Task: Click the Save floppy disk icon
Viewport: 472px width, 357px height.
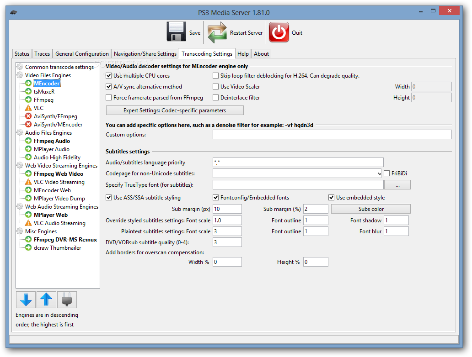Action: [x=177, y=31]
